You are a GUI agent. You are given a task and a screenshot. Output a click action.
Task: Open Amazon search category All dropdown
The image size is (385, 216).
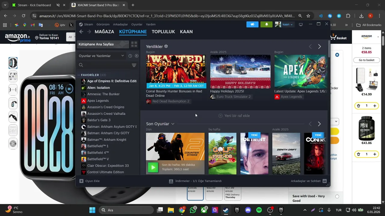[72, 37]
